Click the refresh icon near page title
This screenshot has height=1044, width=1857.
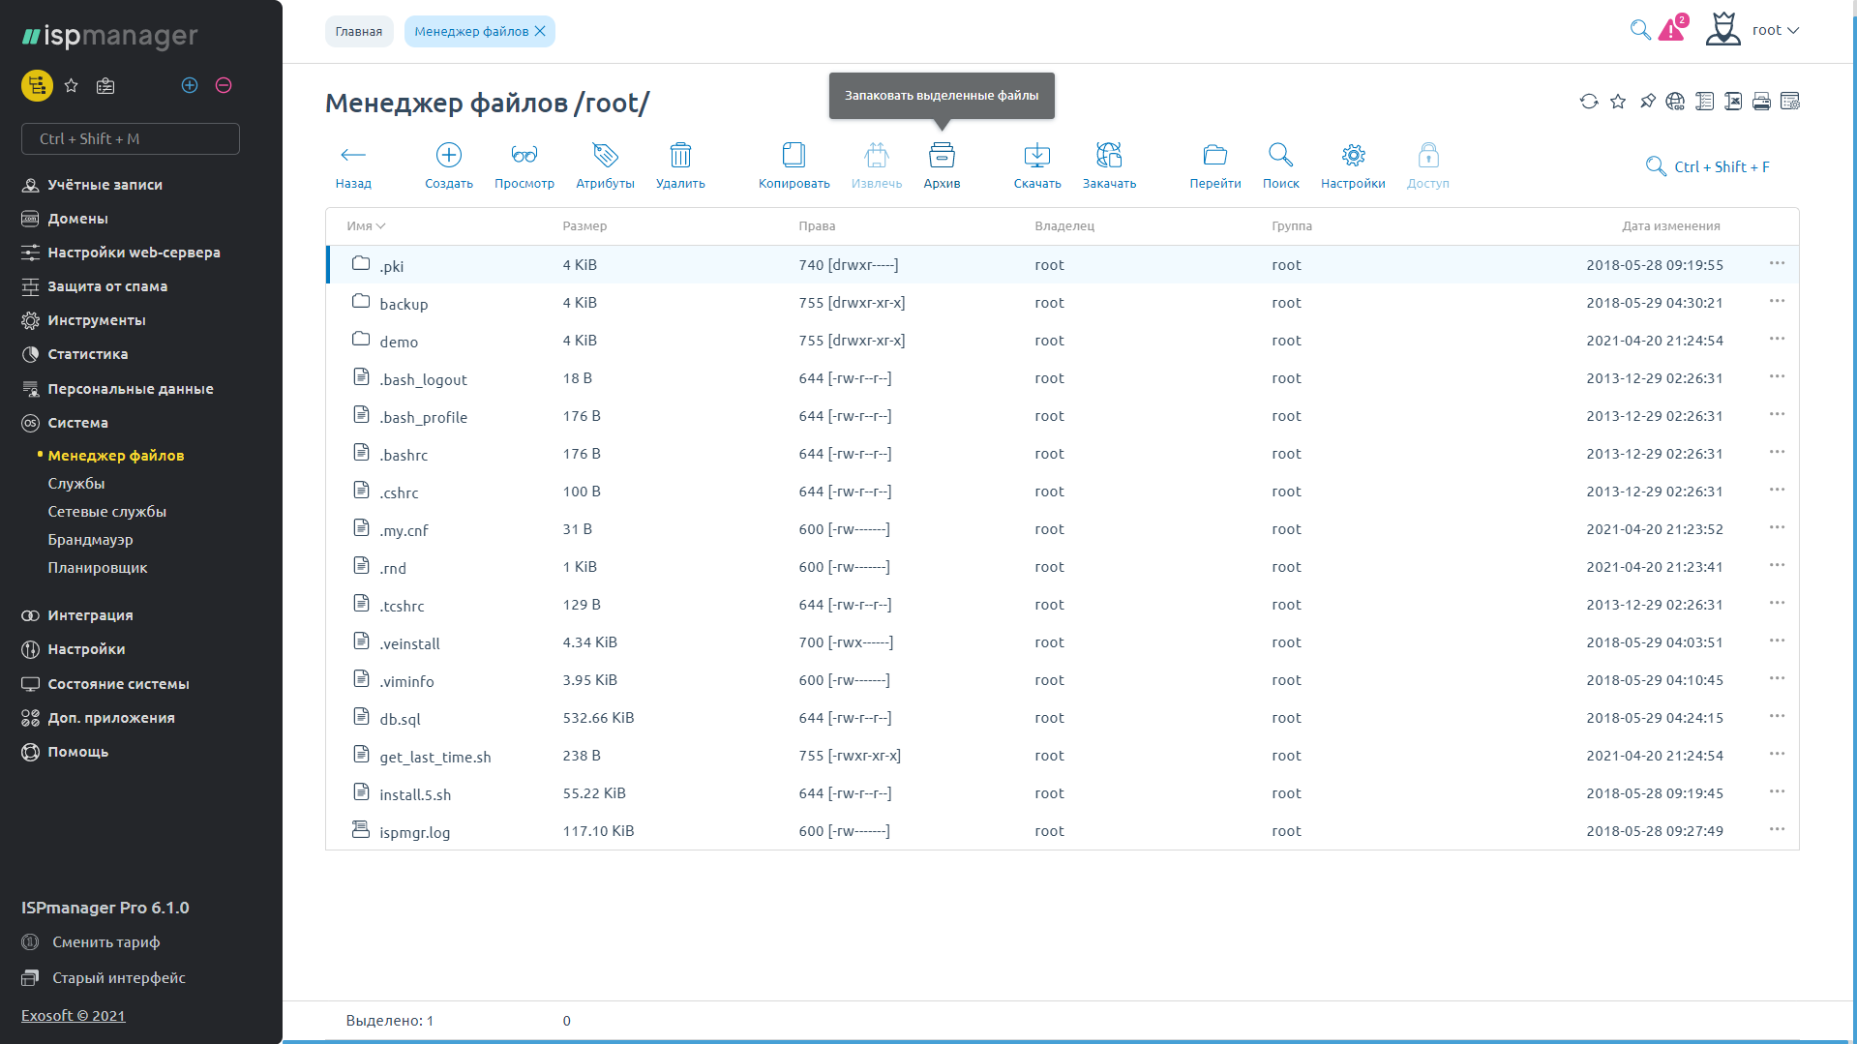click(x=1589, y=102)
